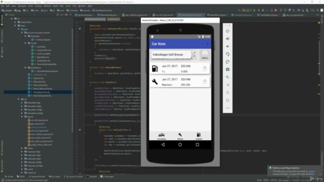324x182 pixels.
Task: Delete the Napinacz repair entry via trash icon
Action: coord(205,82)
